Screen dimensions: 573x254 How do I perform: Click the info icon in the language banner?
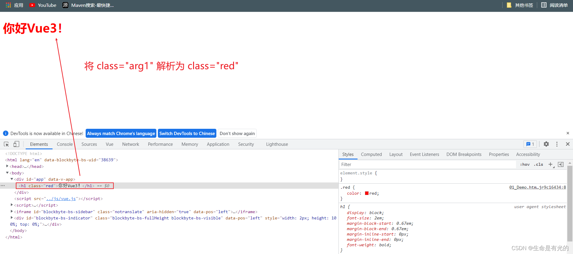(x=6, y=133)
